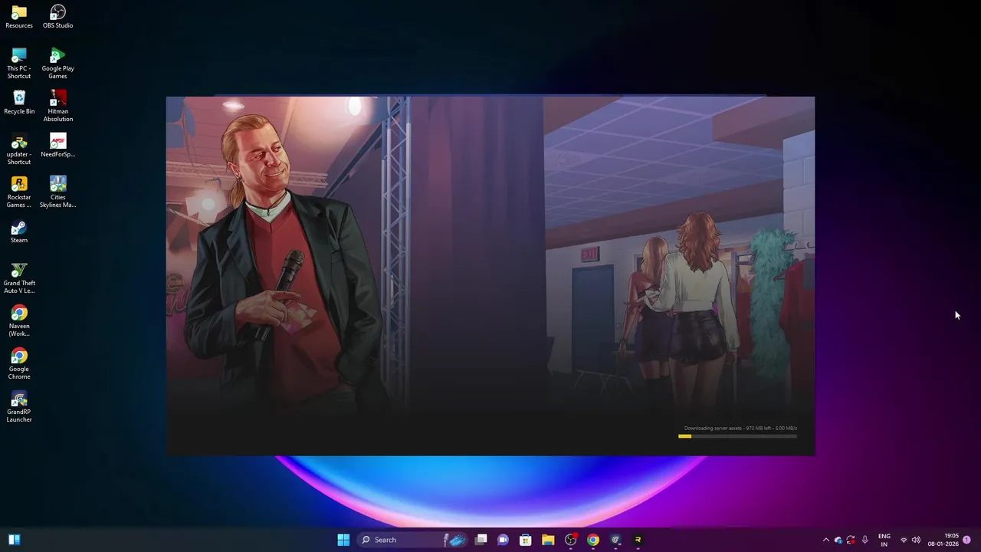981x552 pixels.
Task: Open Rockstar Games Launcher desktop icon
Action: [x=19, y=192]
